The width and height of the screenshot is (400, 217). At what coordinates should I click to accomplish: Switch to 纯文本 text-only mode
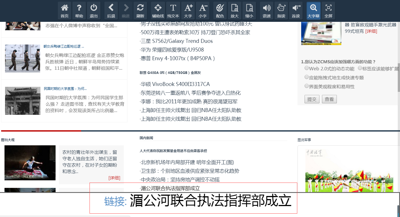click(173, 11)
